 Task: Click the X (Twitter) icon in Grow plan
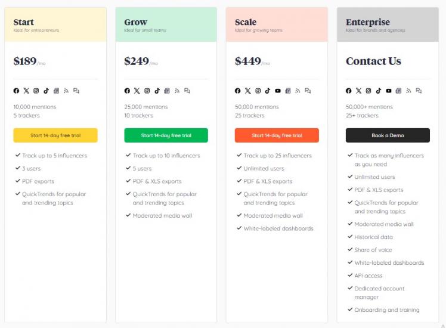pyautogui.click(x=137, y=91)
